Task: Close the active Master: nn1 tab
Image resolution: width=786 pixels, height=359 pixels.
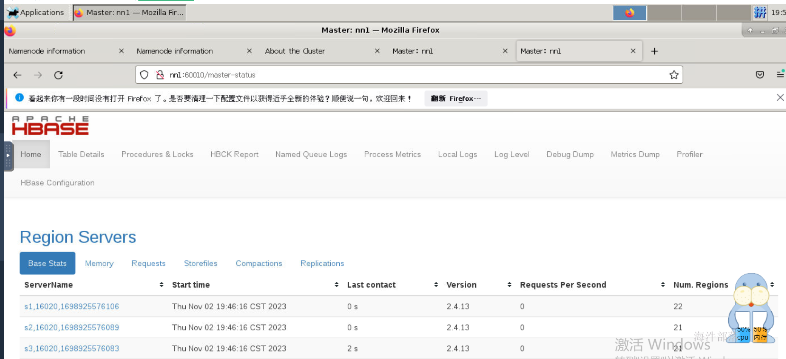Action: click(x=633, y=51)
